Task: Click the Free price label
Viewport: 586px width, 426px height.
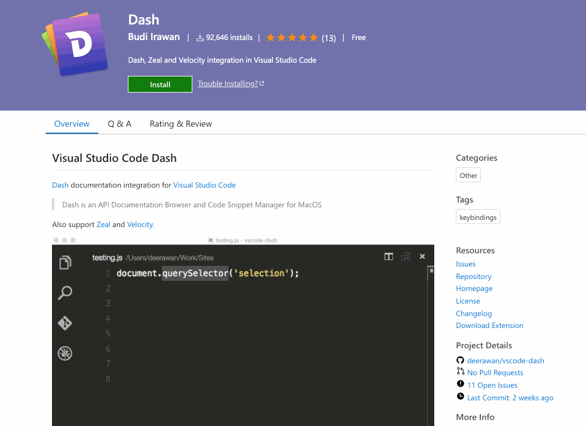Action: (x=359, y=38)
